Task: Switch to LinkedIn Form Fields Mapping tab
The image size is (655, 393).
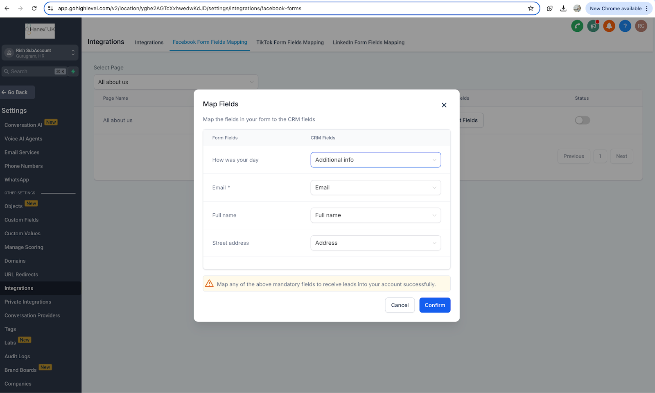Action: tap(368, 42)
